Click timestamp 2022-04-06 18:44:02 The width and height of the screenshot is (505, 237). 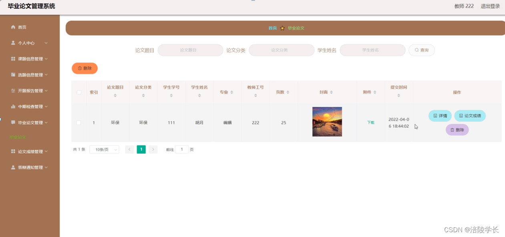pos(399,123)
